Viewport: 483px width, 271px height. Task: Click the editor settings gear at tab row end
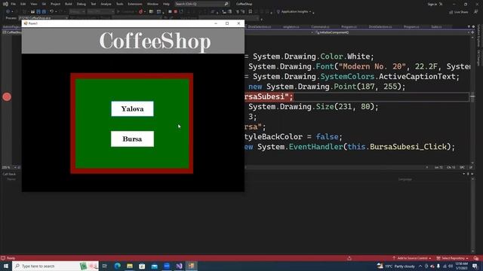tap(473, 27)
